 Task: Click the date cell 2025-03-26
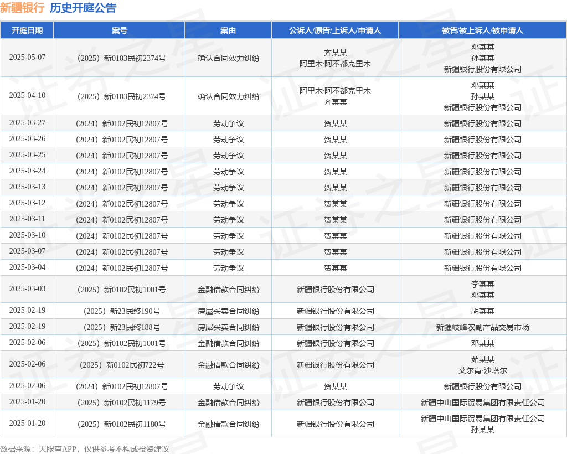tap(28, 138)
